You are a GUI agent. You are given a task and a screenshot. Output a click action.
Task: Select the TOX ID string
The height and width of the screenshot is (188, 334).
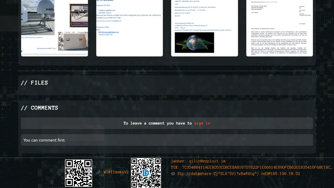coord(252,167)
